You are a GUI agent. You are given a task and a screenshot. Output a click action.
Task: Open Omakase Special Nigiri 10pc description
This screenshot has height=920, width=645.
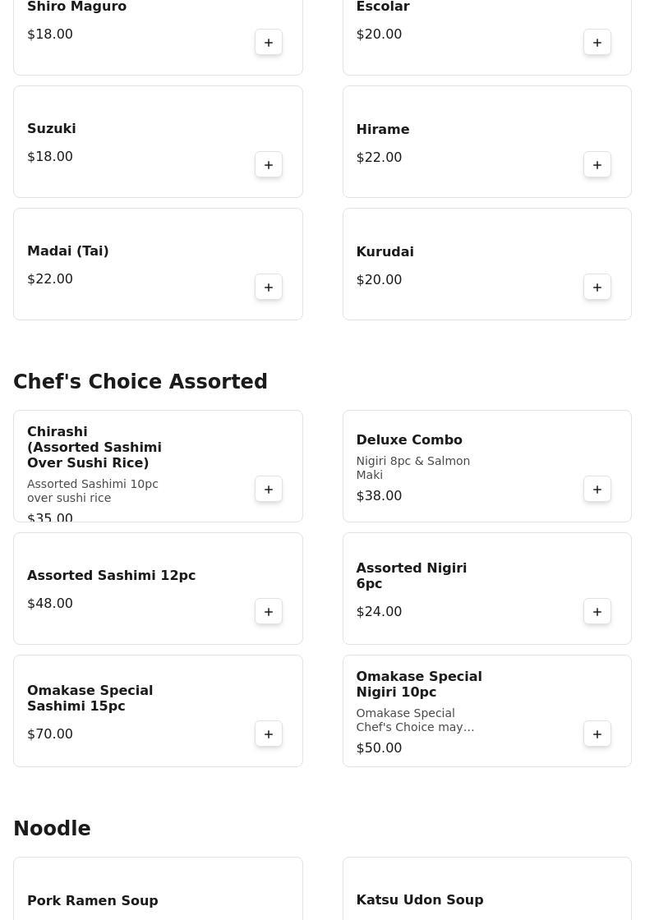415,720
